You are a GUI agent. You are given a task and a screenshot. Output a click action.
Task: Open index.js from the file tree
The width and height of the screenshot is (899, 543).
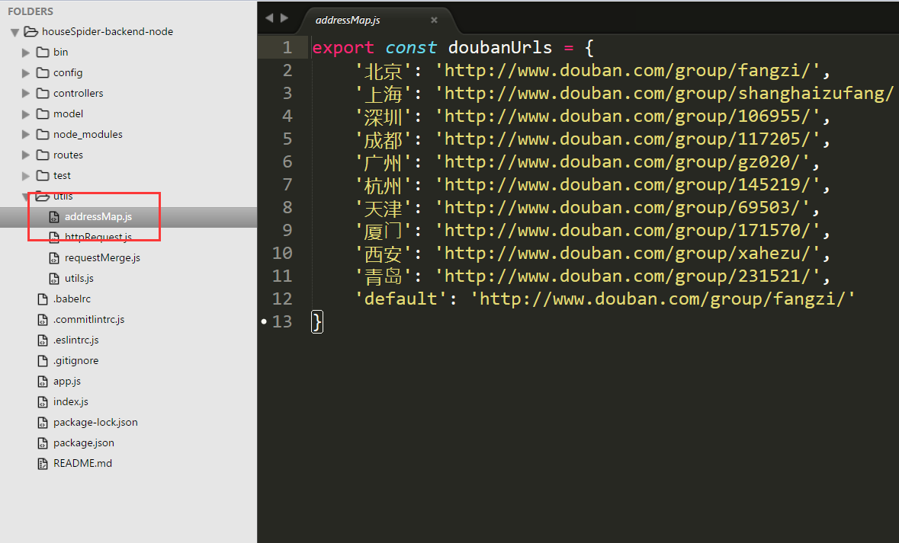(70, 402)
